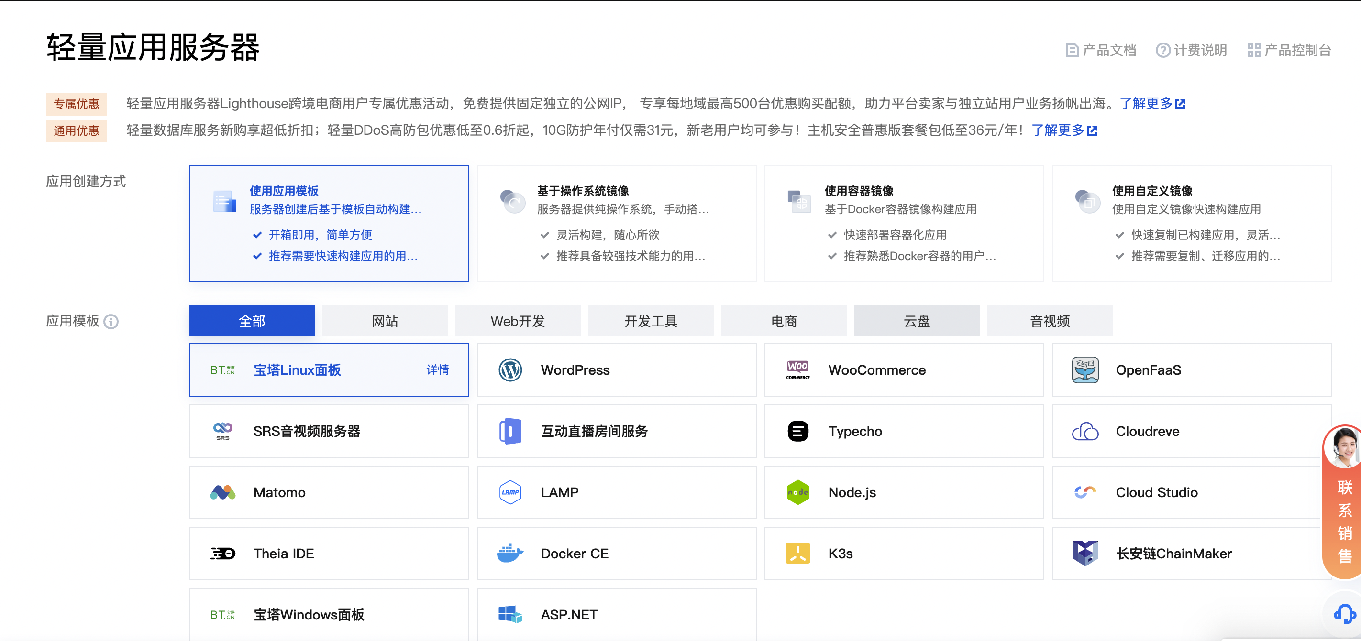Click the 产品控制台 grid icon
This screenshot has height=641, width=1361.
click(x=1254, y=51)
